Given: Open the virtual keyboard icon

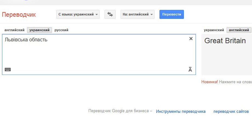Looking at the screenshot, I should 8,69.
